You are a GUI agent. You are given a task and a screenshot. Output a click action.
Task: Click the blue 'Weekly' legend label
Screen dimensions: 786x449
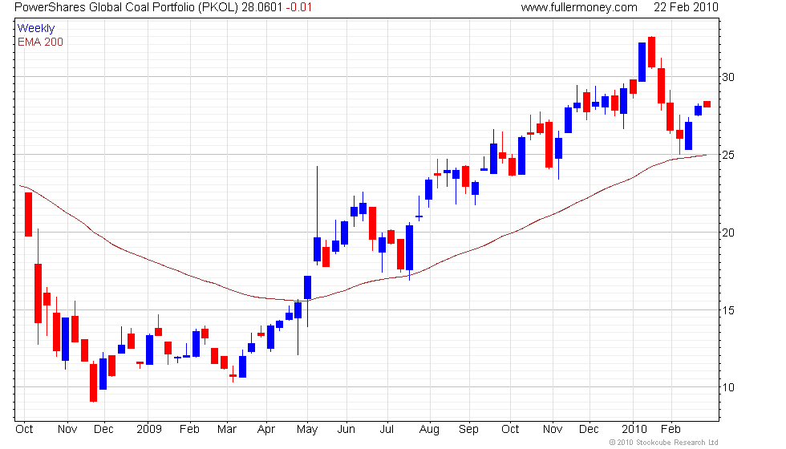click(36, 29)
